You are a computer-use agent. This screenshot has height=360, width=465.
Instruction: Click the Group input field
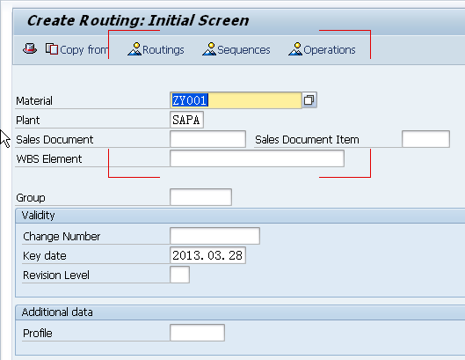[200, 197]
